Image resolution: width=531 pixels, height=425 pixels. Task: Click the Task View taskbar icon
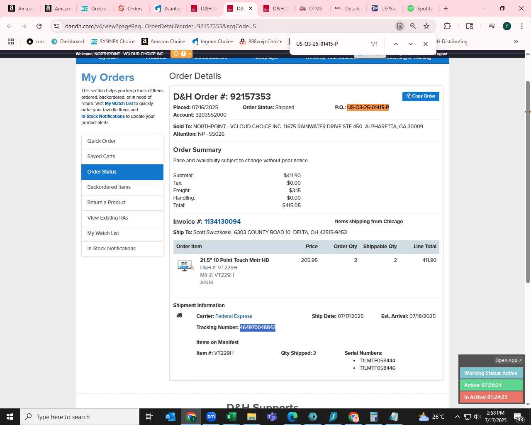pyautogui.click(x=149, y=417)
